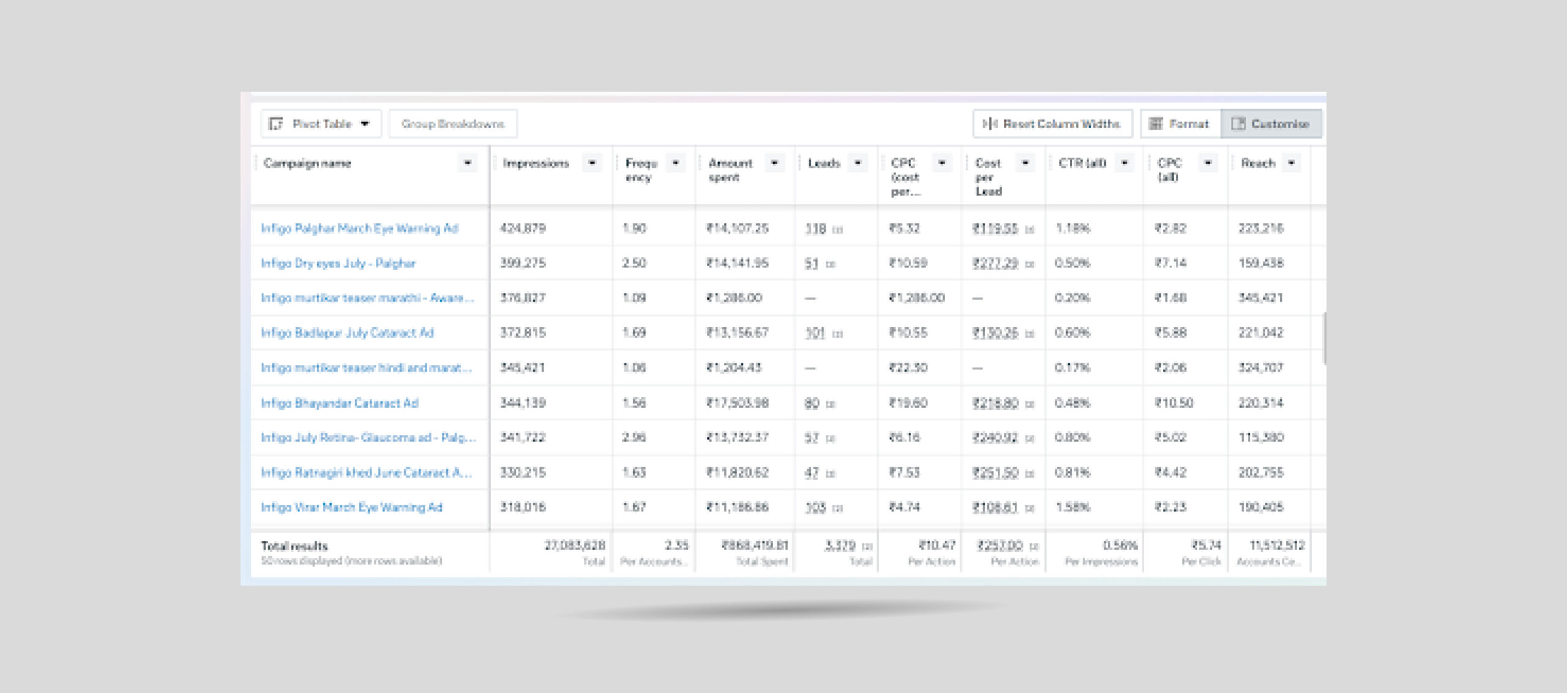Switch to the Customise tab
The width and height of the screenshot is (1567, 693).
click(x=1271, y=124)
